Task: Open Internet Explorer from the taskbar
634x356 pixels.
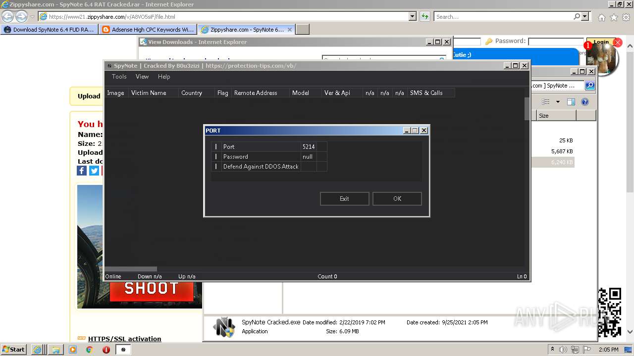Action: [x=37, y=350]
